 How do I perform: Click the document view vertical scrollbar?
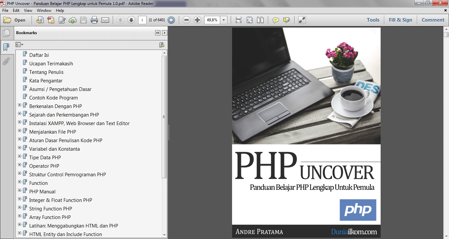pyautogui.click(x=446, y=34)
